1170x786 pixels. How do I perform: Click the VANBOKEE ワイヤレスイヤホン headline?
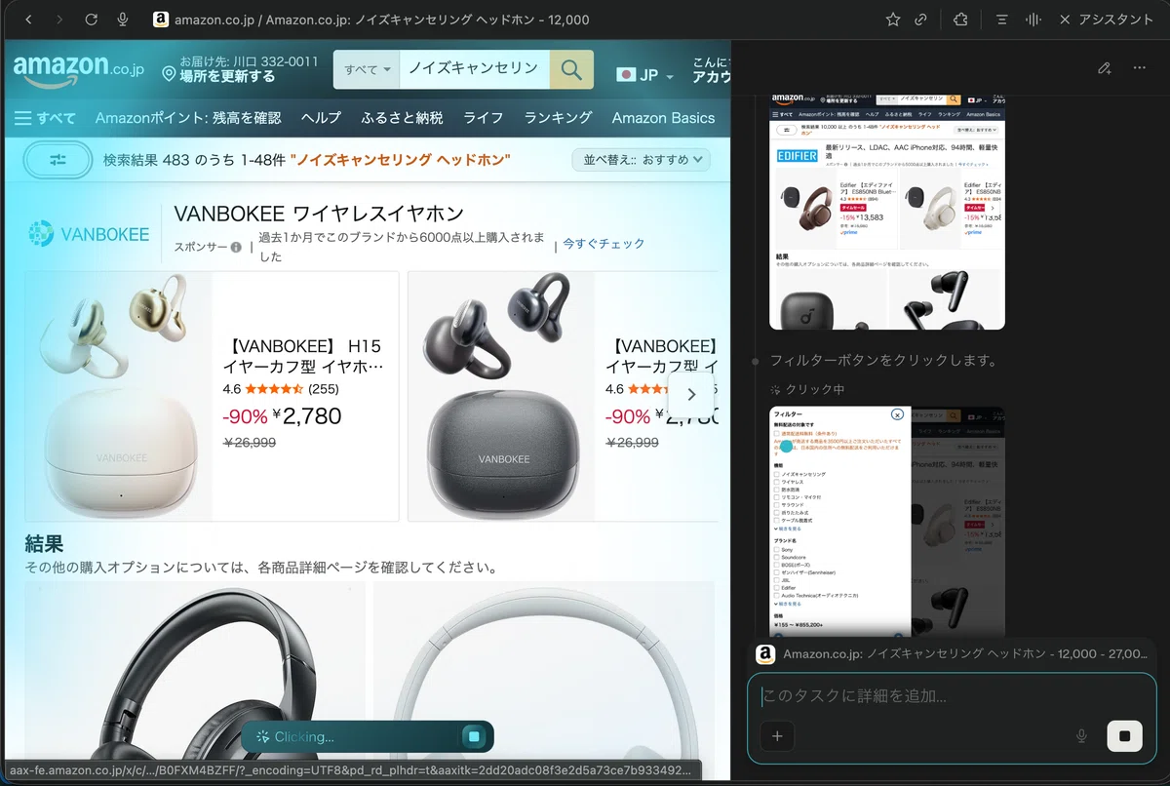(319, 214)
